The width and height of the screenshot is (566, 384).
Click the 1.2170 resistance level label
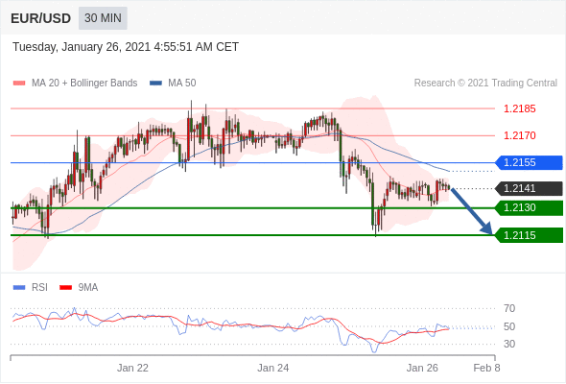click(519, 135)
